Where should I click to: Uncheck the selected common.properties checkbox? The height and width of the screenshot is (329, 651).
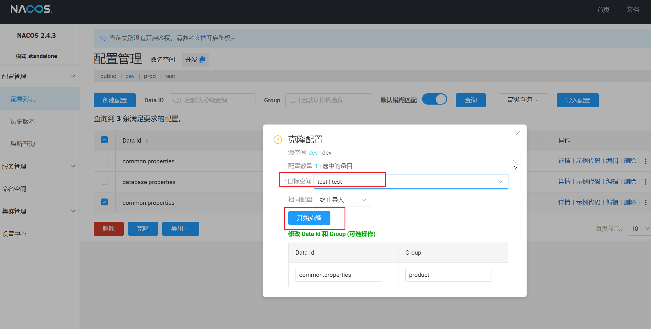(x=104, y=202)
